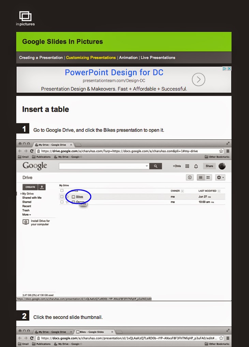Close the My Drive browser tab
This screenshot has width=249, height=347.
coord(71,145)
